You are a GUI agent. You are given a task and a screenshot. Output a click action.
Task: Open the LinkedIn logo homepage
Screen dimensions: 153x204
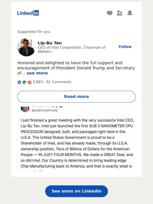click(28, 13)
